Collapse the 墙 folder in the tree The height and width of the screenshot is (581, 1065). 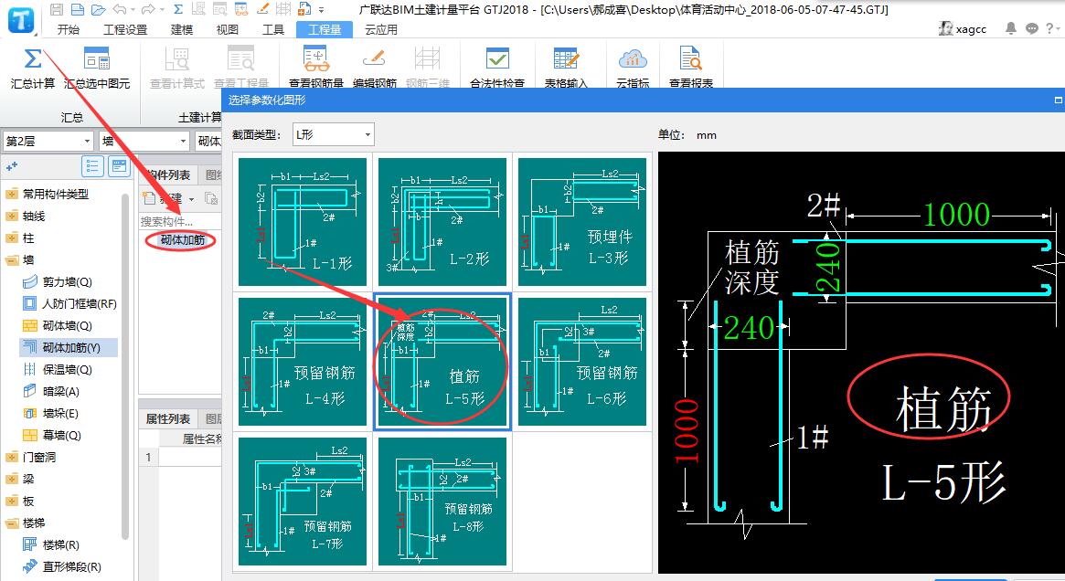(12, 260)
